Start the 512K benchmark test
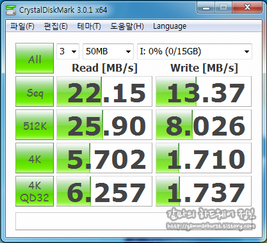Screen dimensions: 267x243 35,125
